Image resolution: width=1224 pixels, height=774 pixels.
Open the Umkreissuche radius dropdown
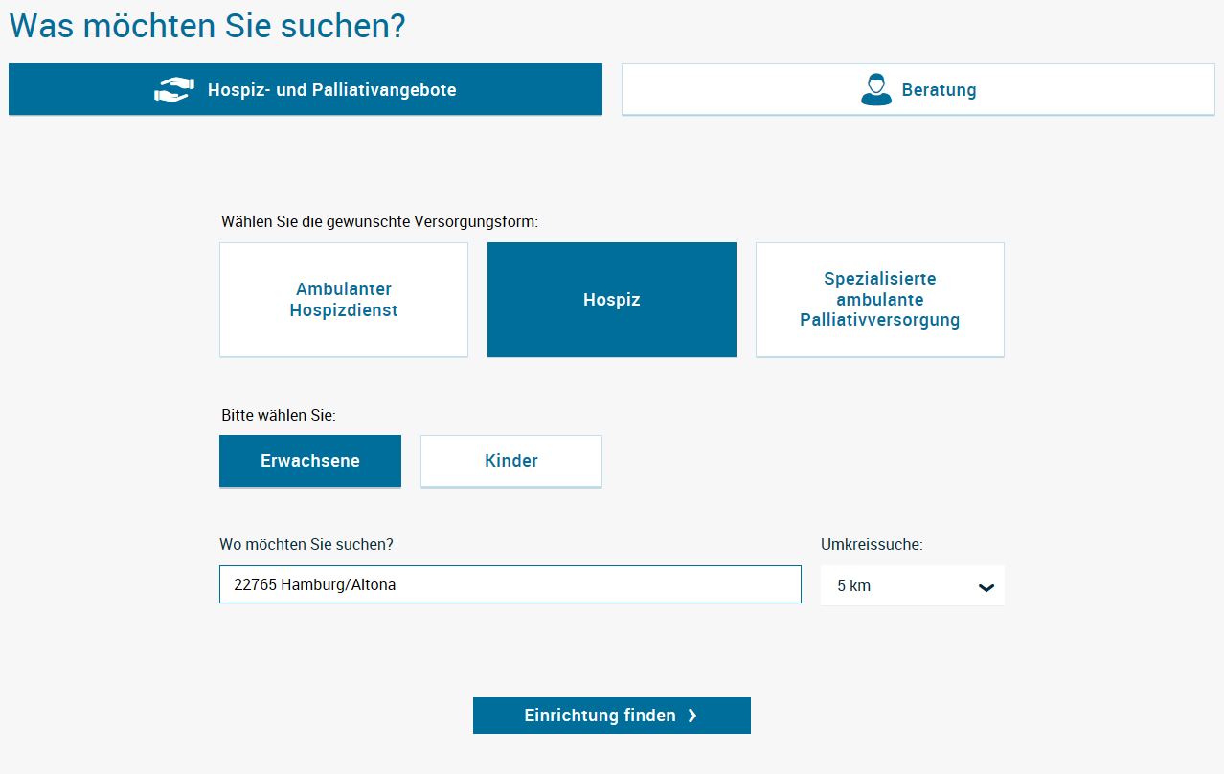point(912,585)
